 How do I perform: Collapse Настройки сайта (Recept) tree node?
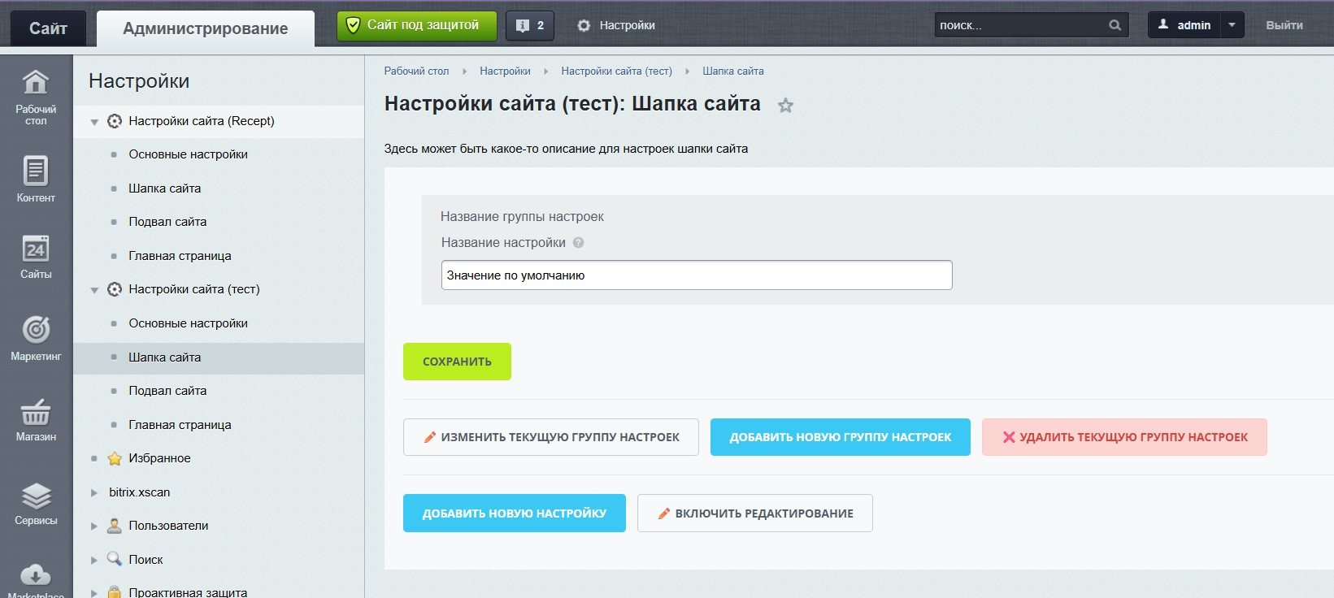point(94,122)
